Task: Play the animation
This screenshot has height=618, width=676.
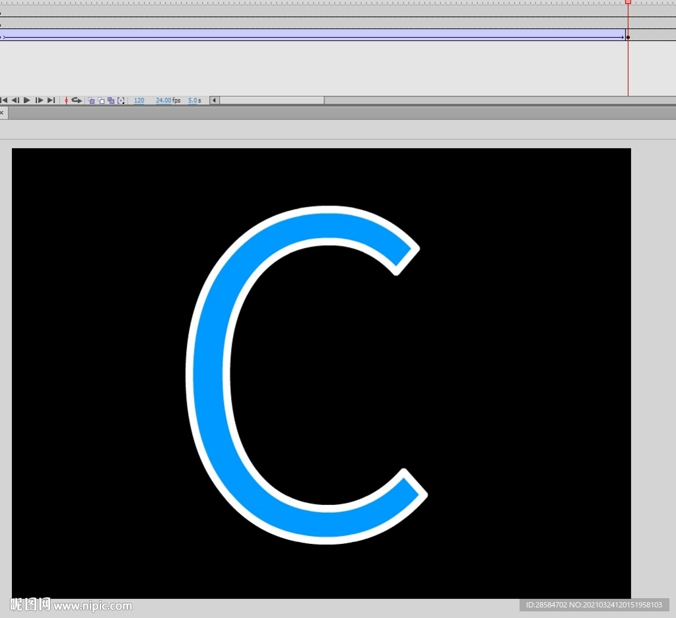Action: (26, 100)
